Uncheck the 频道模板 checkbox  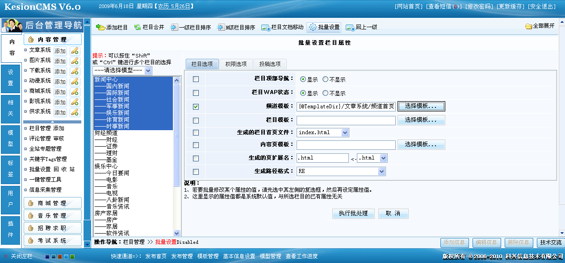(196, 107)
